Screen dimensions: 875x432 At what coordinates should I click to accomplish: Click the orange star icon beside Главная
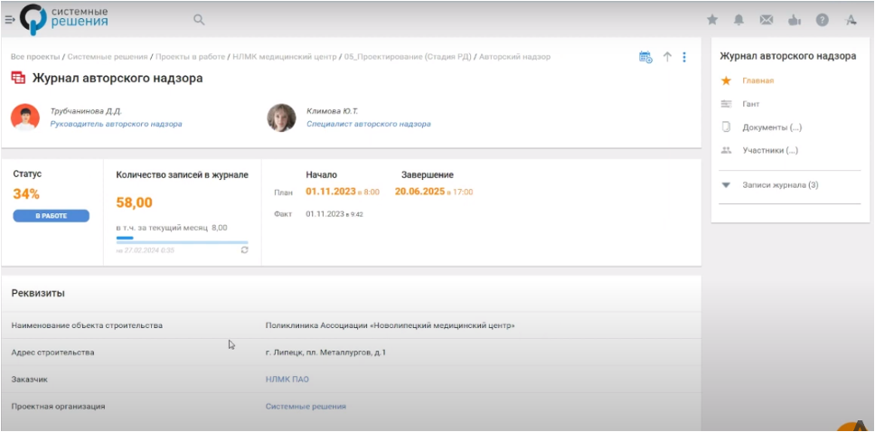(x=726, y=80)
